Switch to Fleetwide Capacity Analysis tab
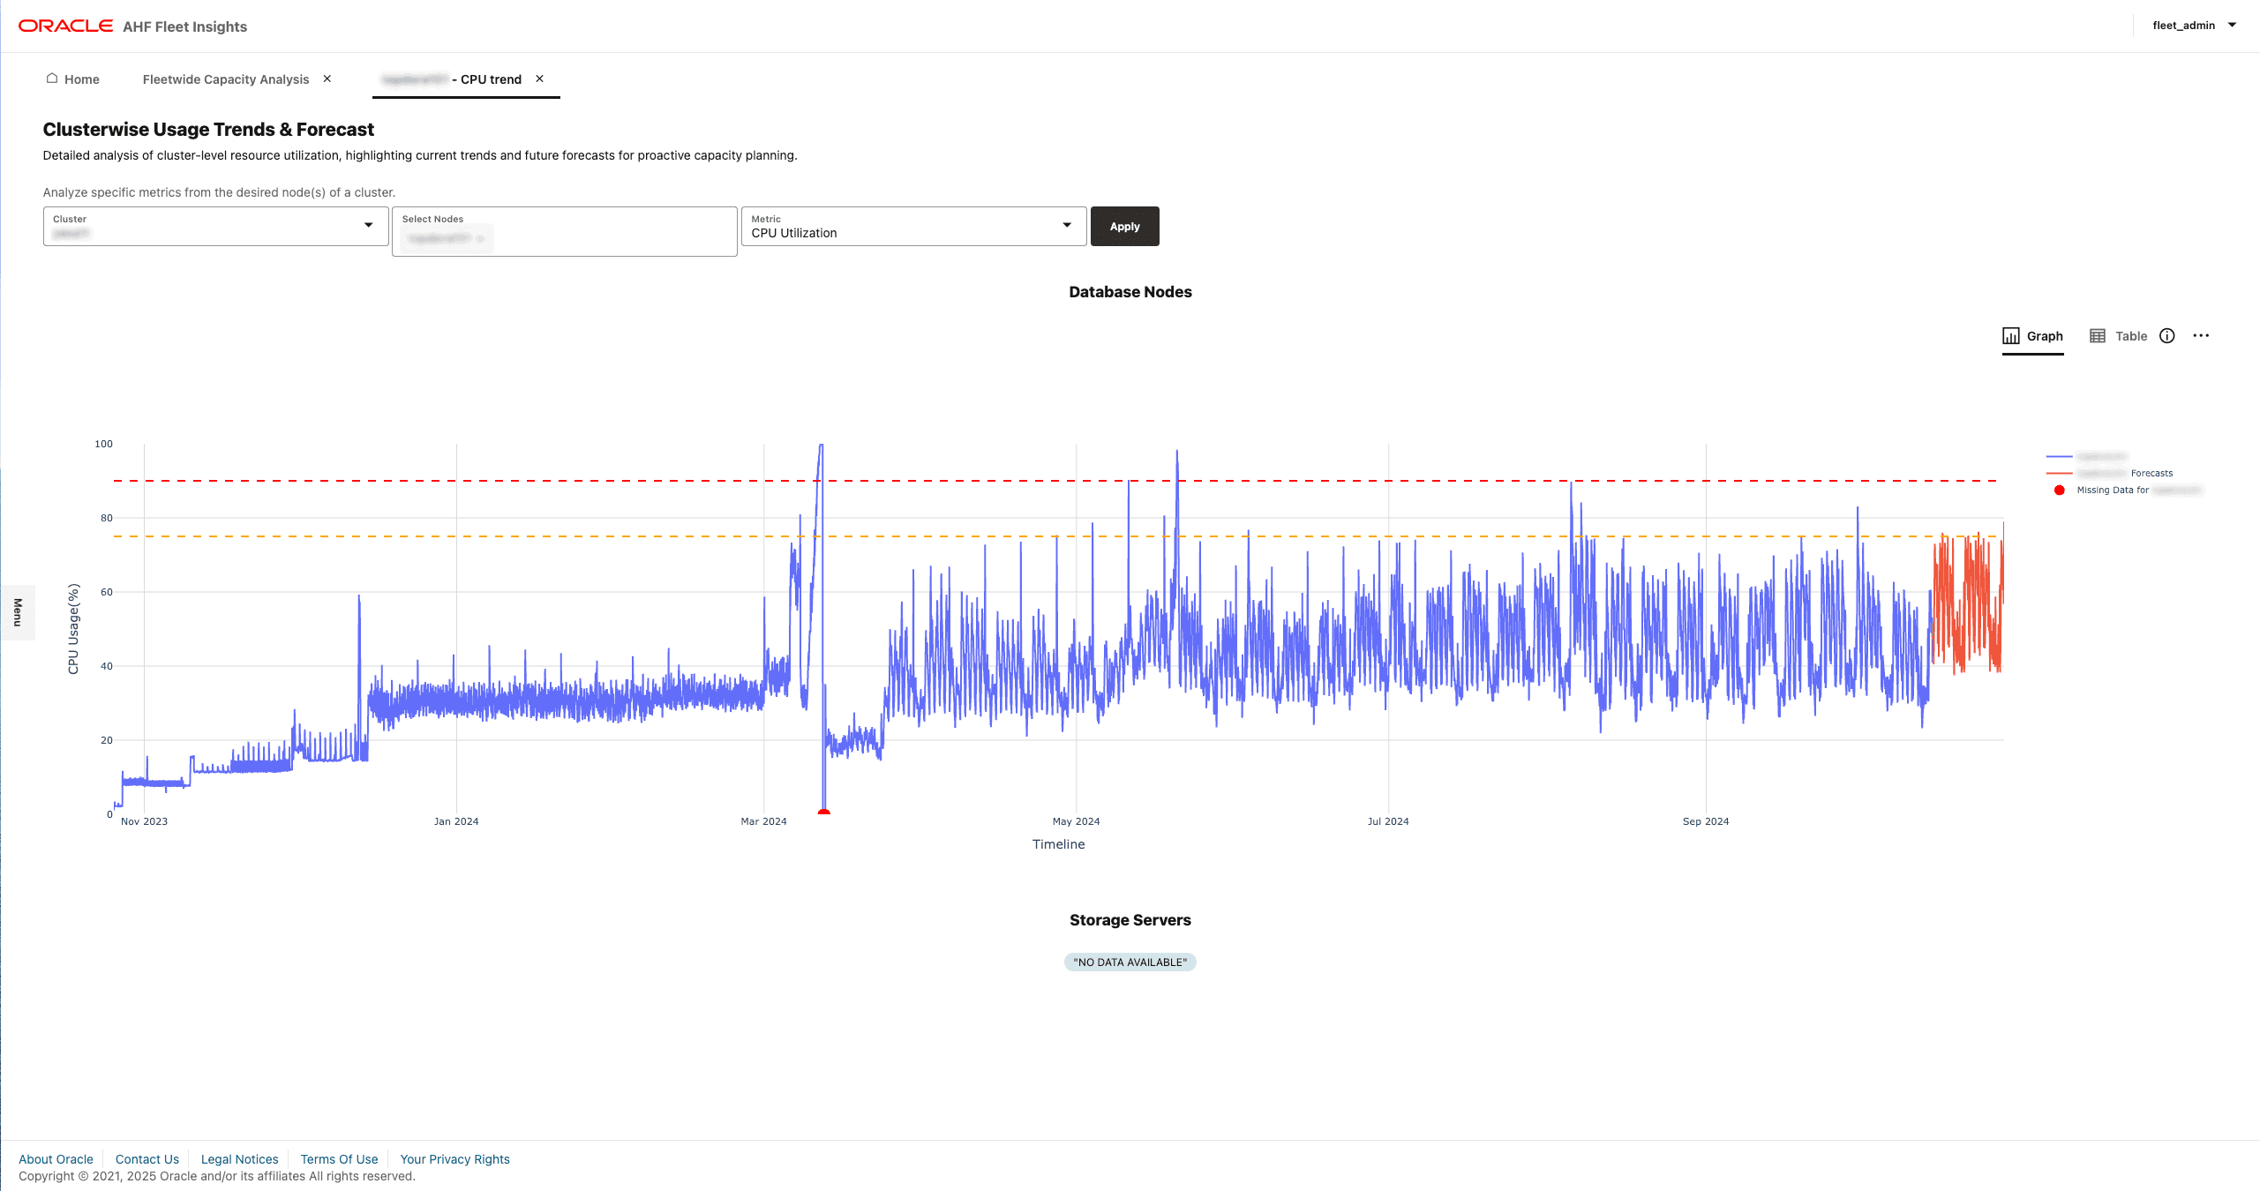Viewport: 2260px width, 1191px height. point(226,79)
